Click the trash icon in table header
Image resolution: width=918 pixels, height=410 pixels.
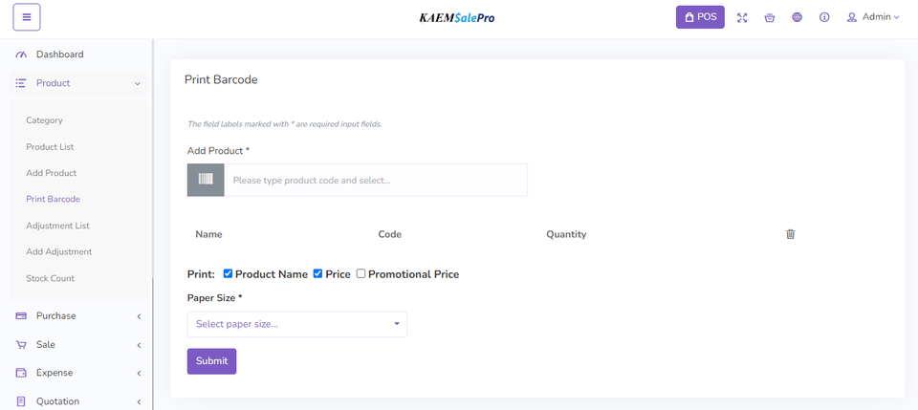pyautogui.click(x=790, y=234)
